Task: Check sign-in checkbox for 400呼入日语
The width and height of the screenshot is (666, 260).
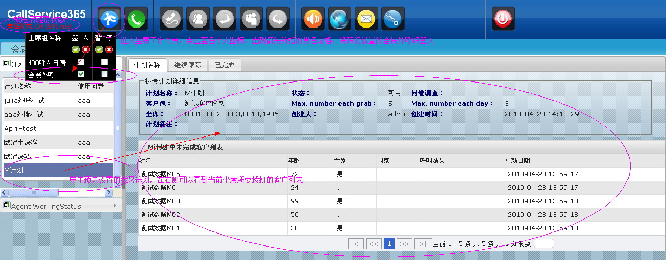Action: pos(81,62)
